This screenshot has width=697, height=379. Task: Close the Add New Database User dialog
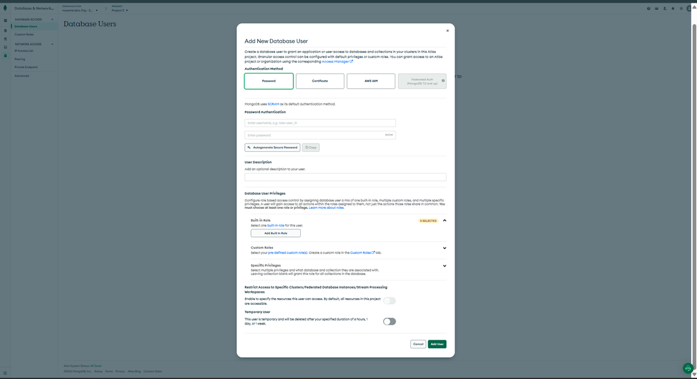[447, 31]
